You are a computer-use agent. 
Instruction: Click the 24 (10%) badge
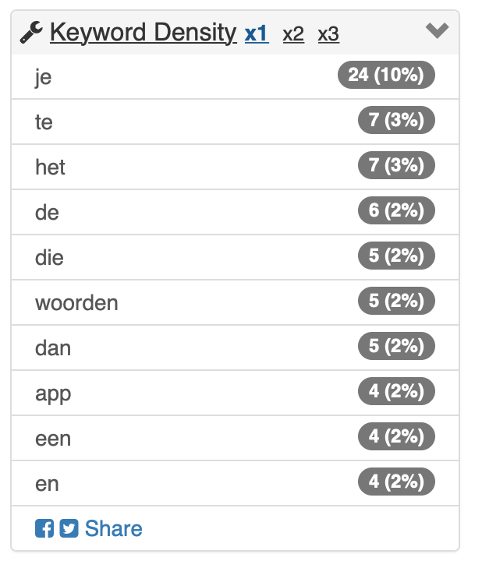click(x=386, y=75)
